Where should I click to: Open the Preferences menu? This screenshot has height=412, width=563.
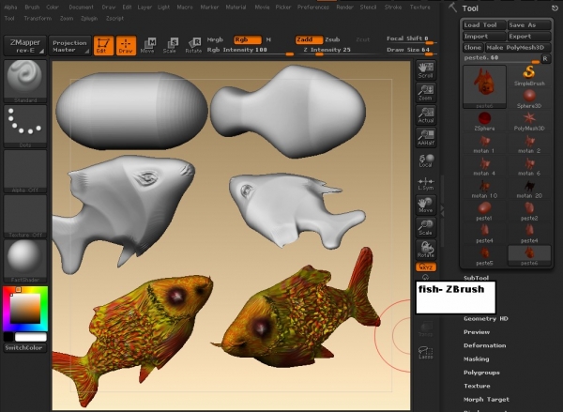coord(313,8)
